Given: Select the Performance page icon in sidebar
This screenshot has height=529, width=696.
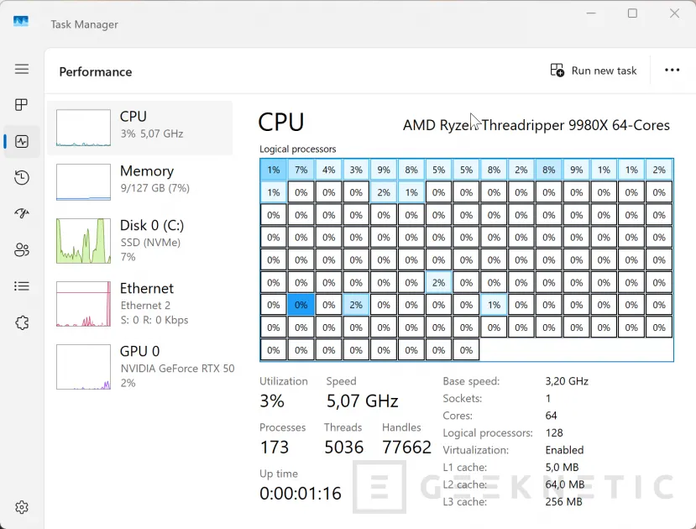Looking at the screenshot, I should coord(21,142).
